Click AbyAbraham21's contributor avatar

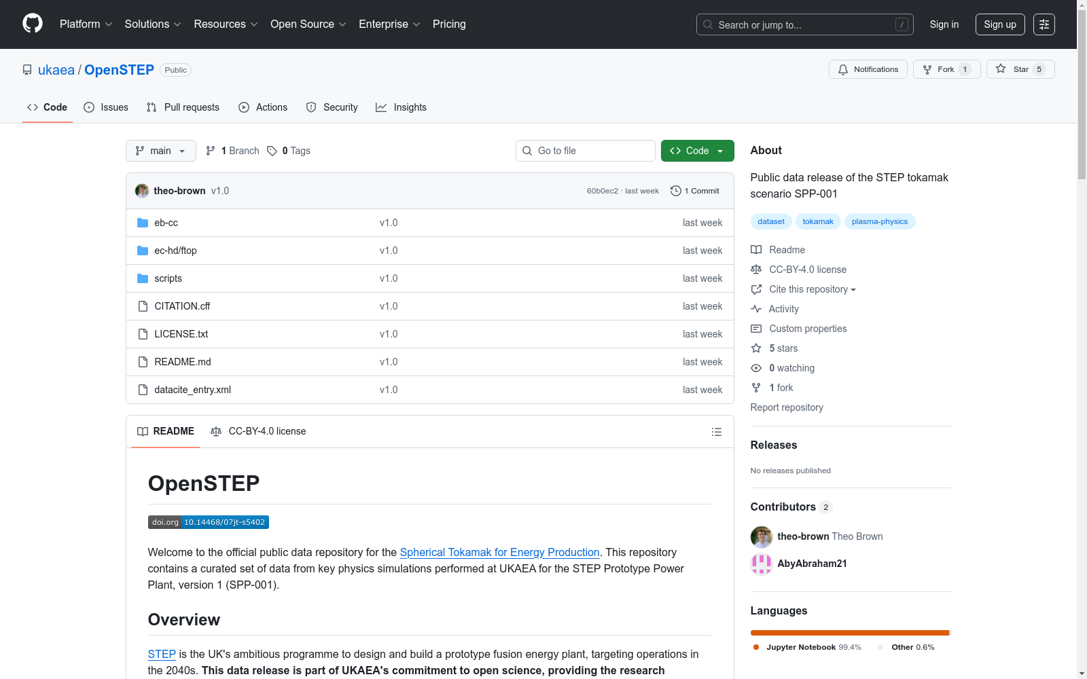coord(762,564)
